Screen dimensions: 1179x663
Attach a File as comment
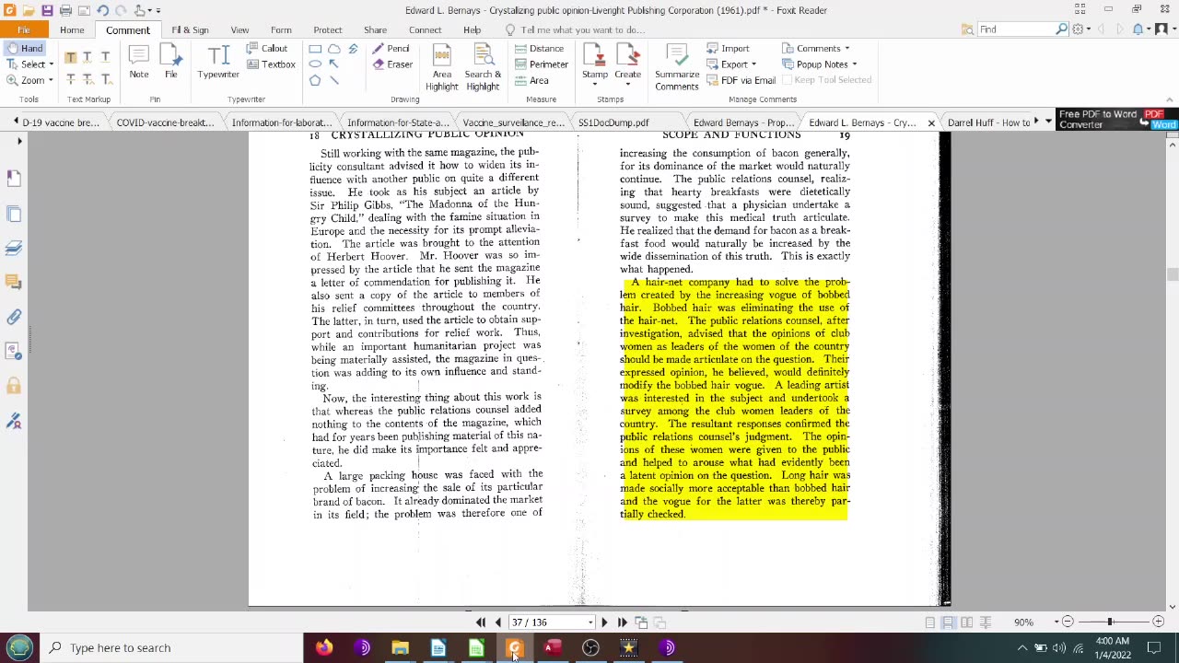pyautogui.click(x=170, y=63)
